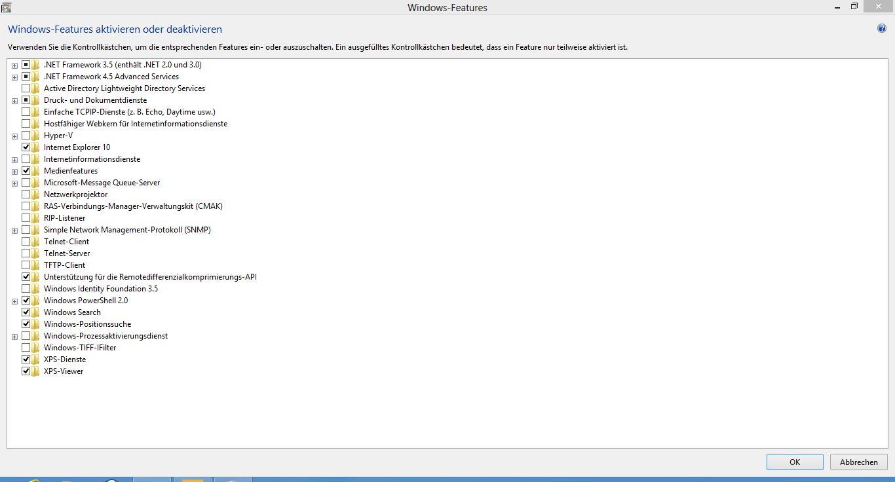Image resolution: width=895 pixels, height=482 pixels.
Task: Click the Windows-Features title bar icon
Action: click(6, 7)
